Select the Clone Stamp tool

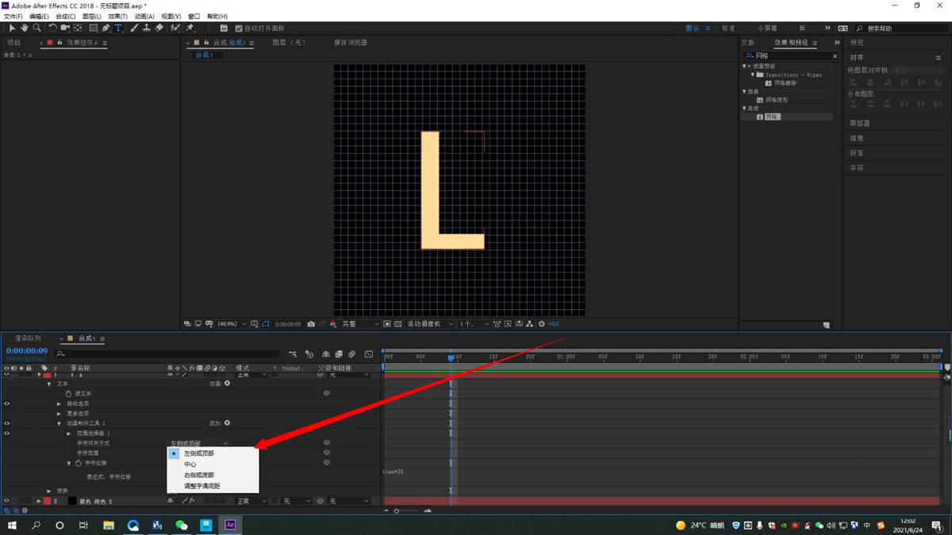click(147, 29)
